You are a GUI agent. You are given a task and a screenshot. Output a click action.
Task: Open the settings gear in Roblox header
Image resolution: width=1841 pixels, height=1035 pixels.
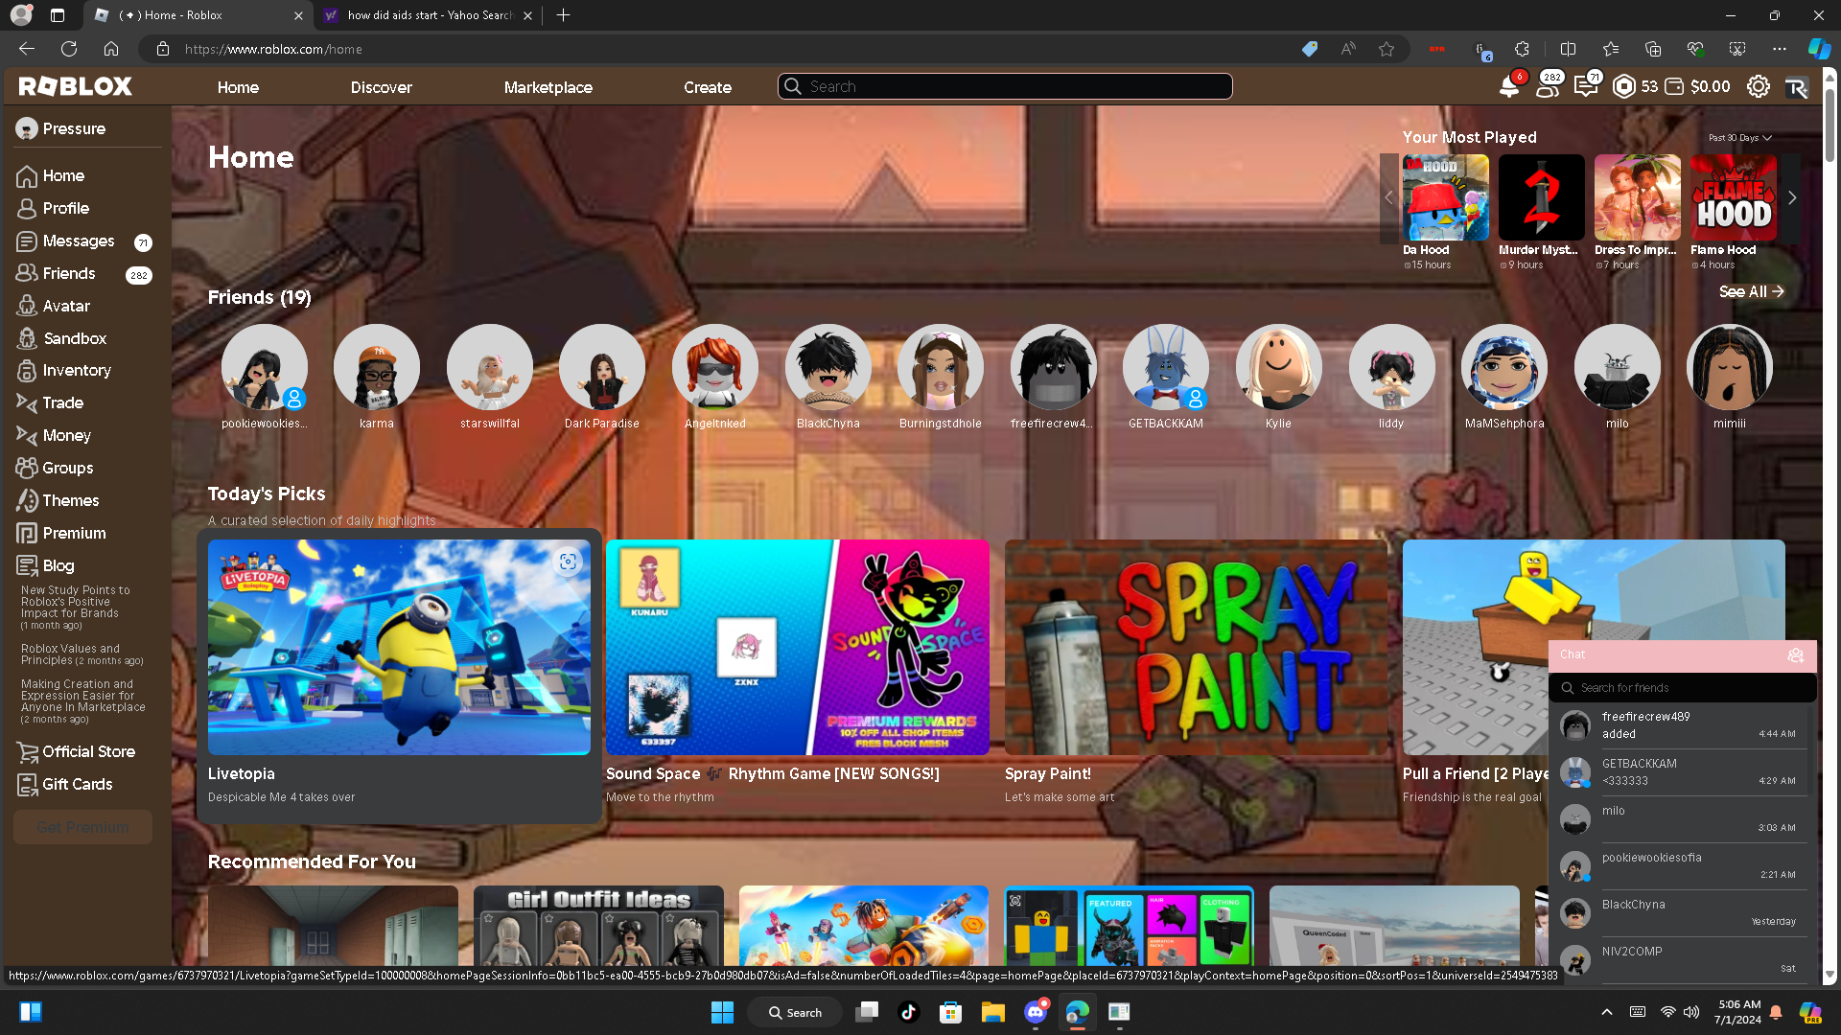[x=1758, y=87]
